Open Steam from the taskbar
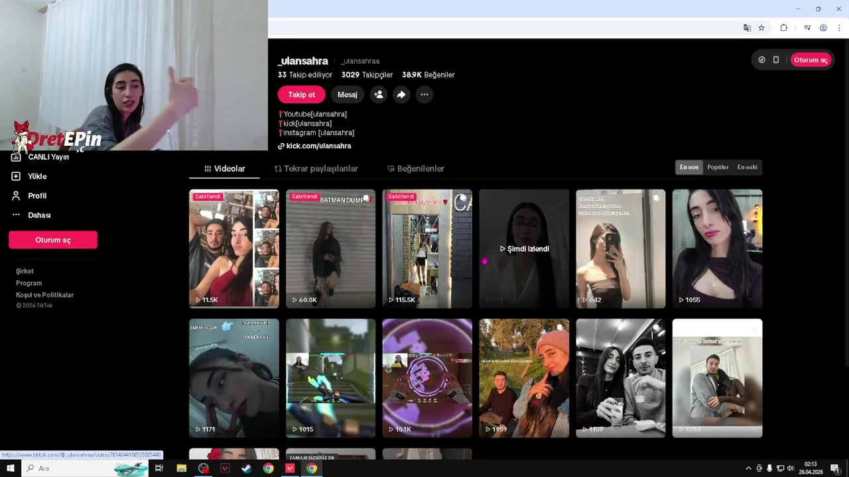Screen dimensions: 849x477 pos(246,468)
